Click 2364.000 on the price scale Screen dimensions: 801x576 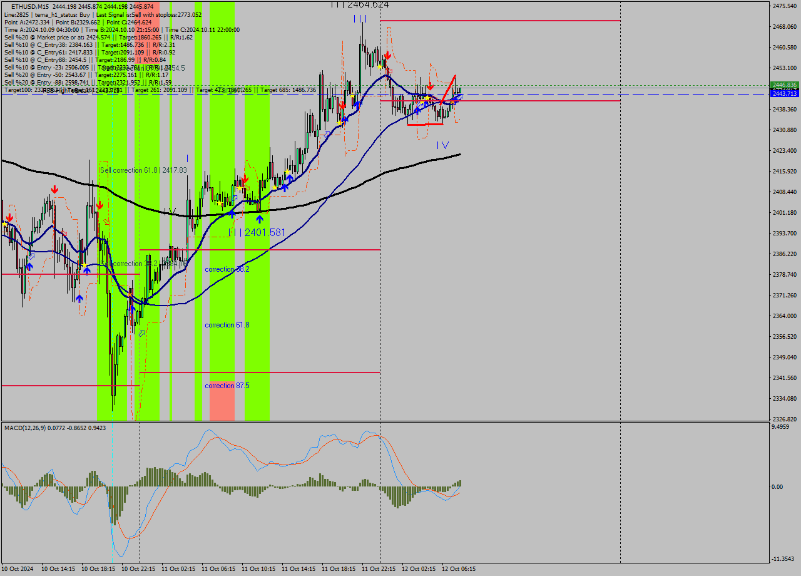tap(785, 316)
